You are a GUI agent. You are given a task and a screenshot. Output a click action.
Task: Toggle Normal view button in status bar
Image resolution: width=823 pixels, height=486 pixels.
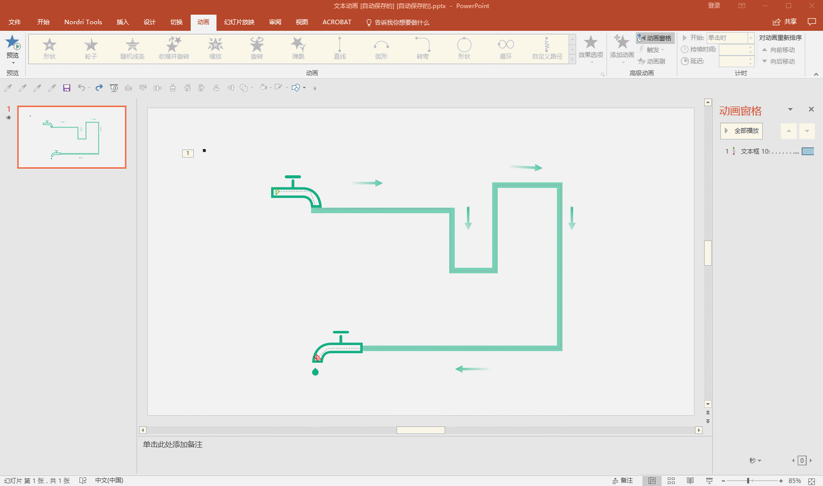(x=652, y=480)
